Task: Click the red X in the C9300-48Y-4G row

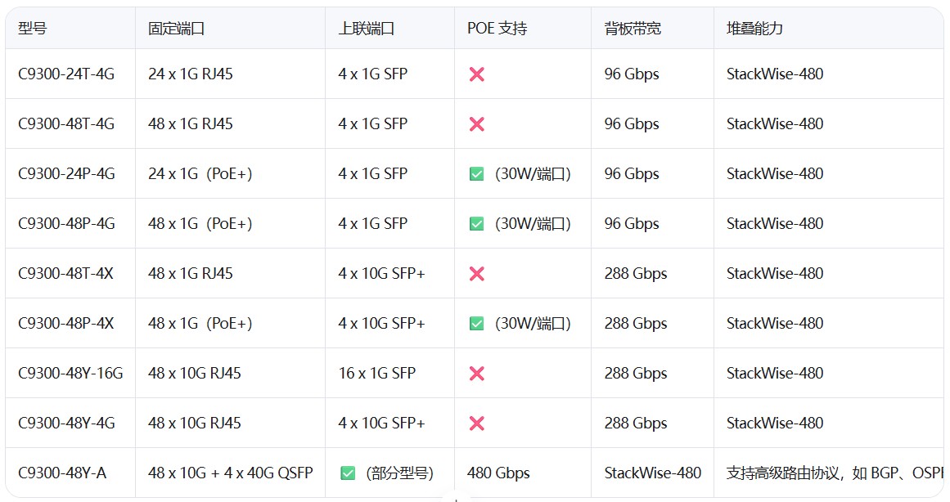Action: pos(476,424)
